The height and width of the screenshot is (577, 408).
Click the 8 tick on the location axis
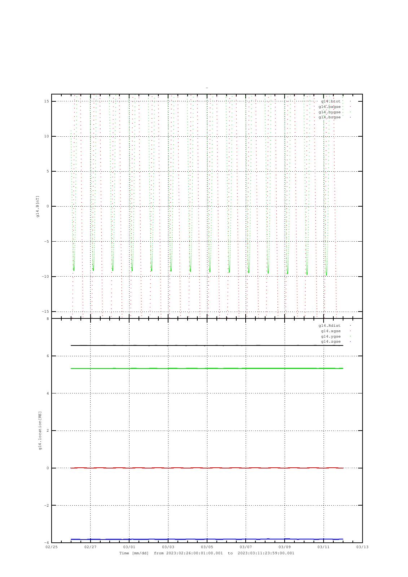coord(48,319)
